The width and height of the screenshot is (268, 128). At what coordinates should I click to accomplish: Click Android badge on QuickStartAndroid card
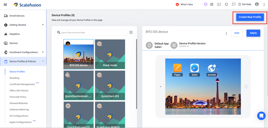pos(68,75)
